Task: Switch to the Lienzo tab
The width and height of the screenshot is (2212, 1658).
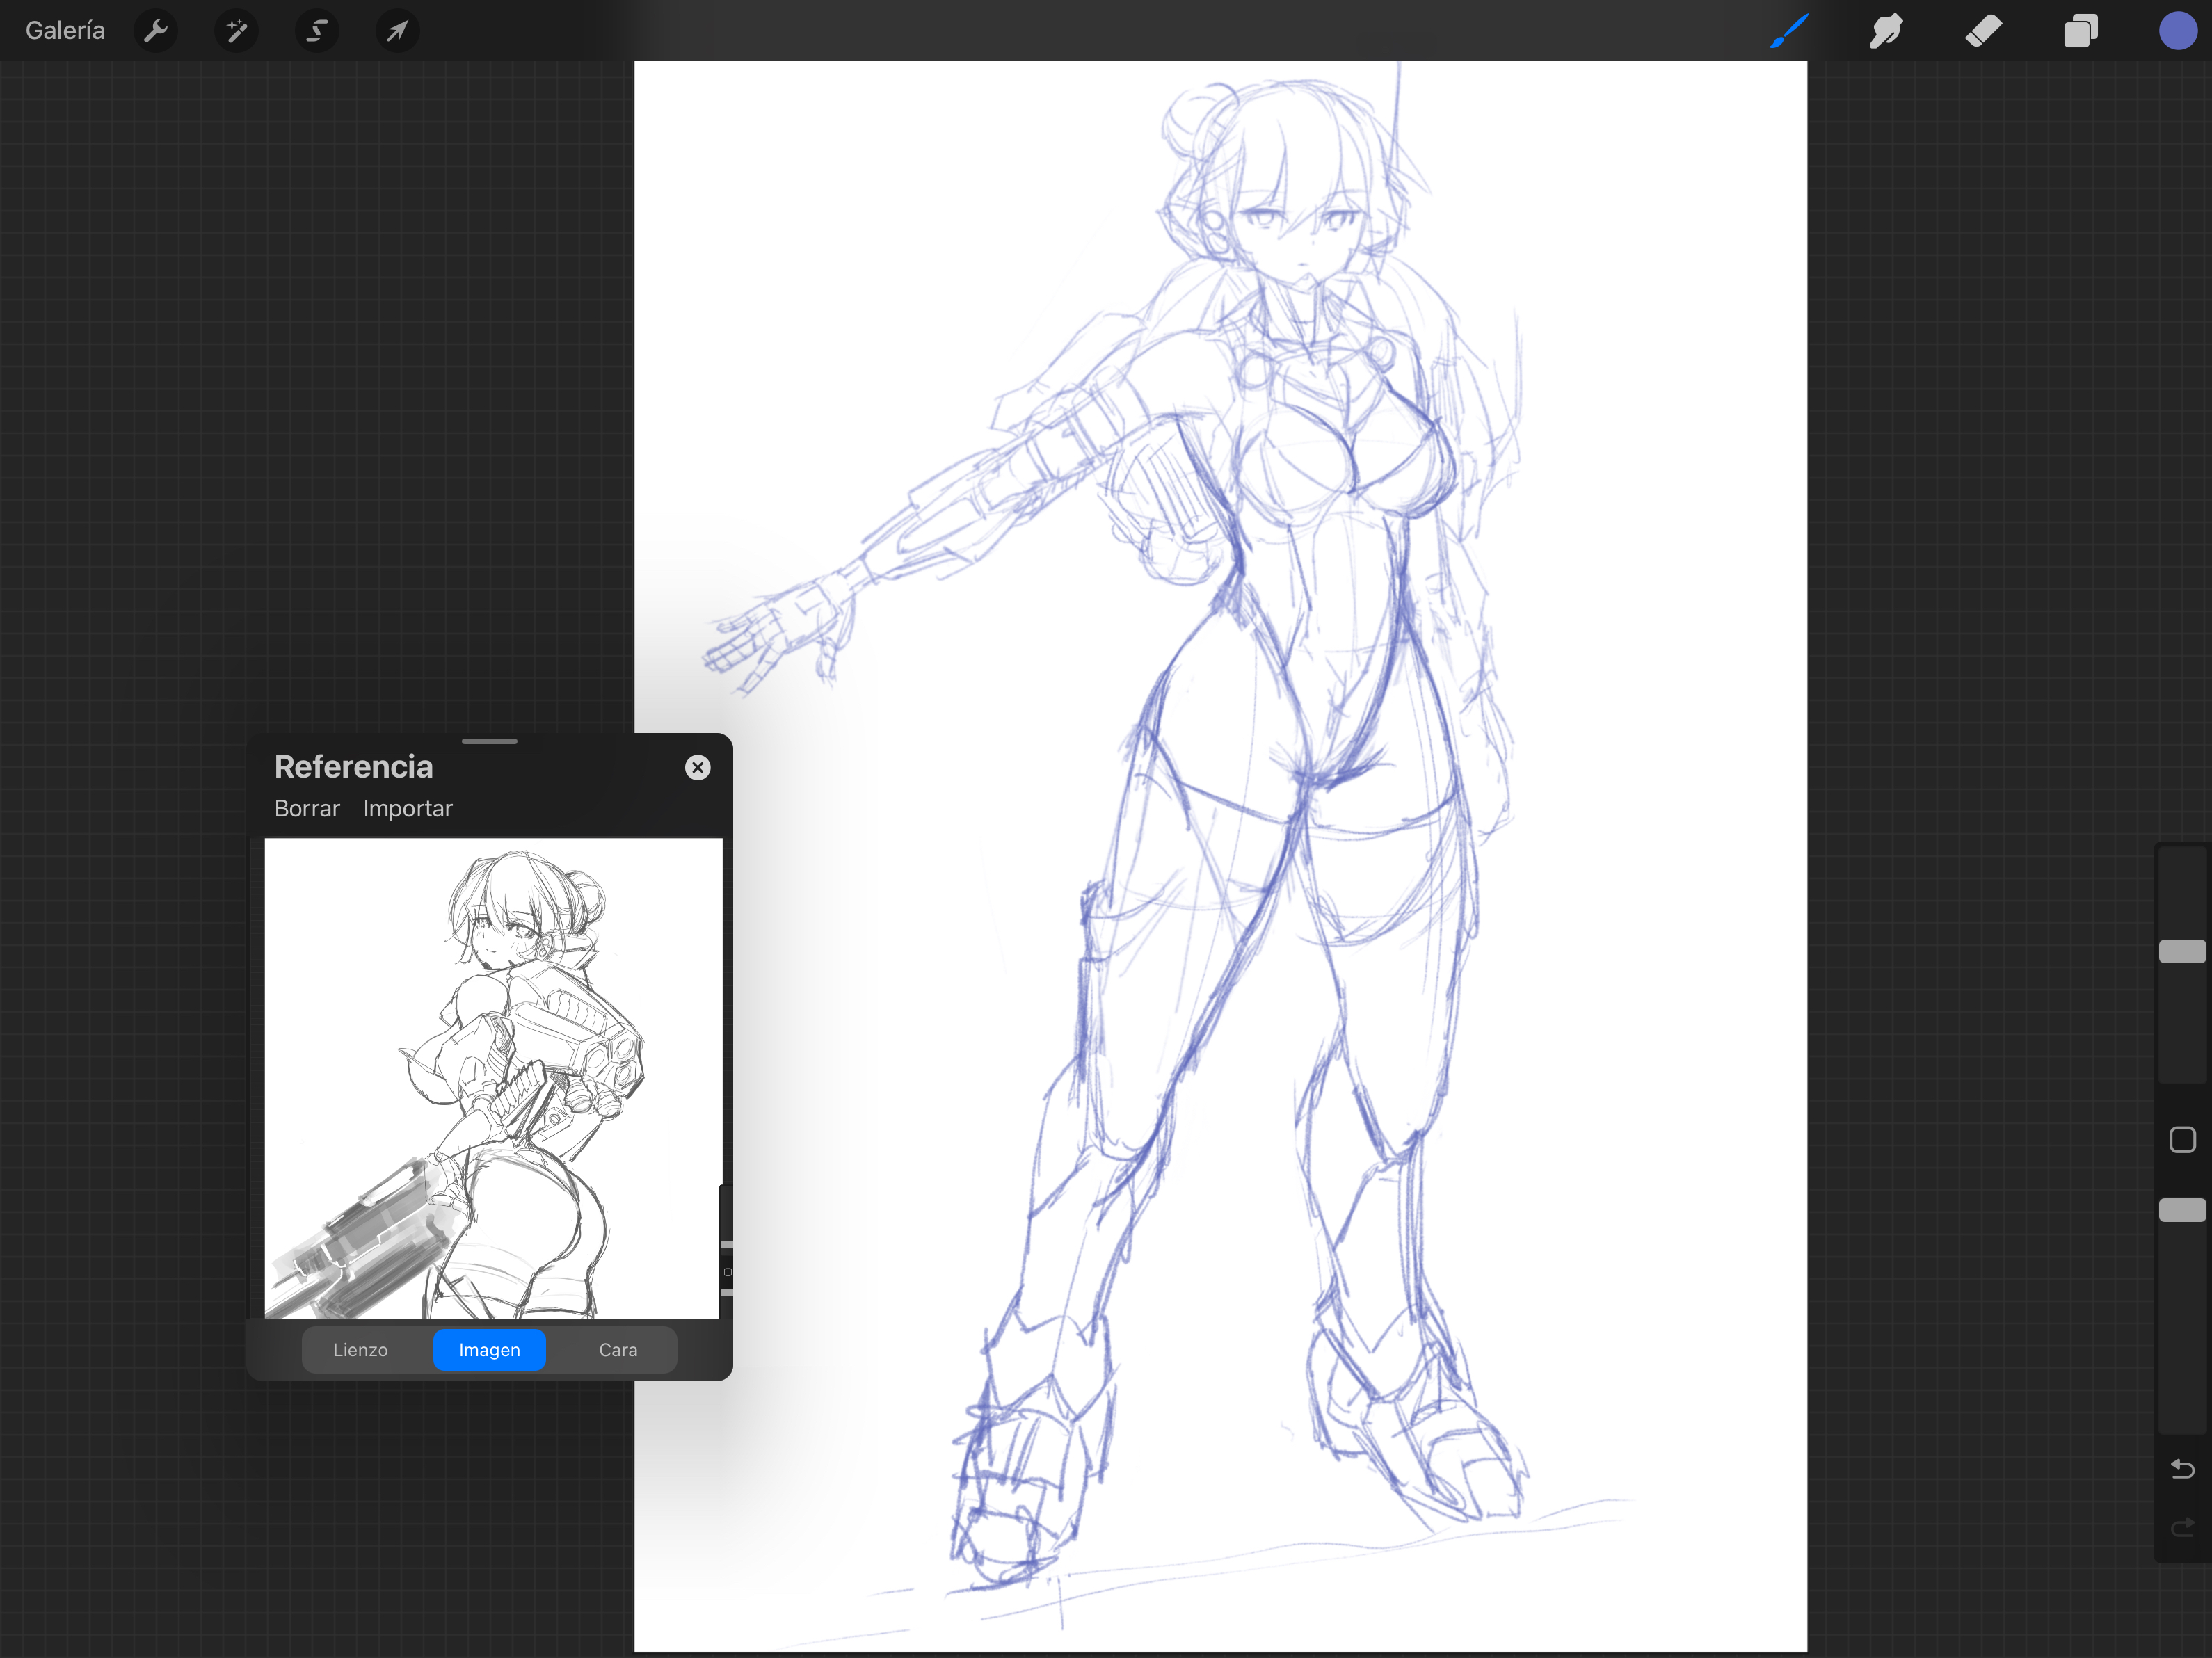Action: click(x=360, y=1350)
